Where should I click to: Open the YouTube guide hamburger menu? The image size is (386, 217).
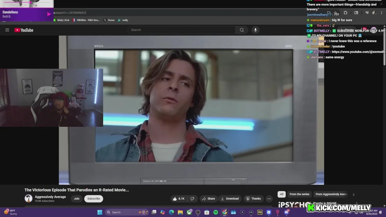click(x=7, y=30)
